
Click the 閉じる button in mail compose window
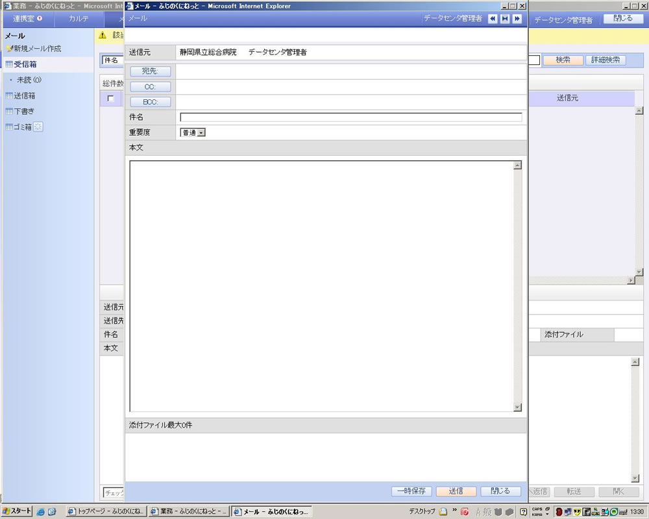[501, 491]
